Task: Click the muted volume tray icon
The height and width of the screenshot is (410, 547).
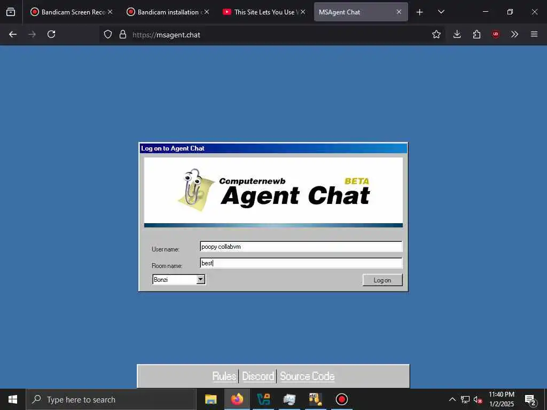Action: tap(478, 399)
